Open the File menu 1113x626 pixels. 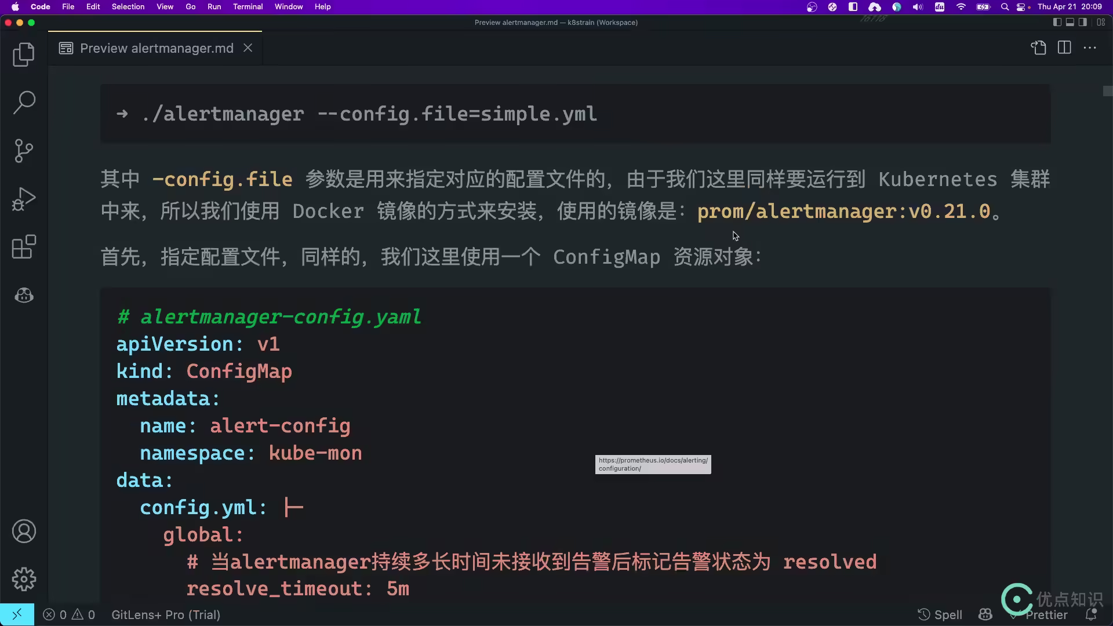[68, 6]
